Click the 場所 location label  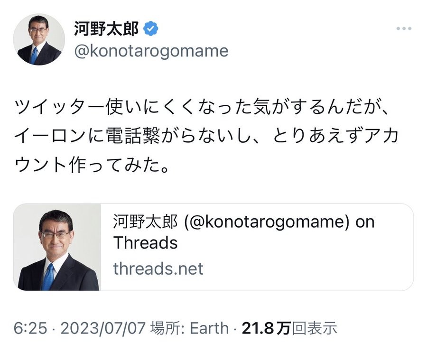click(x=163, y=328)
